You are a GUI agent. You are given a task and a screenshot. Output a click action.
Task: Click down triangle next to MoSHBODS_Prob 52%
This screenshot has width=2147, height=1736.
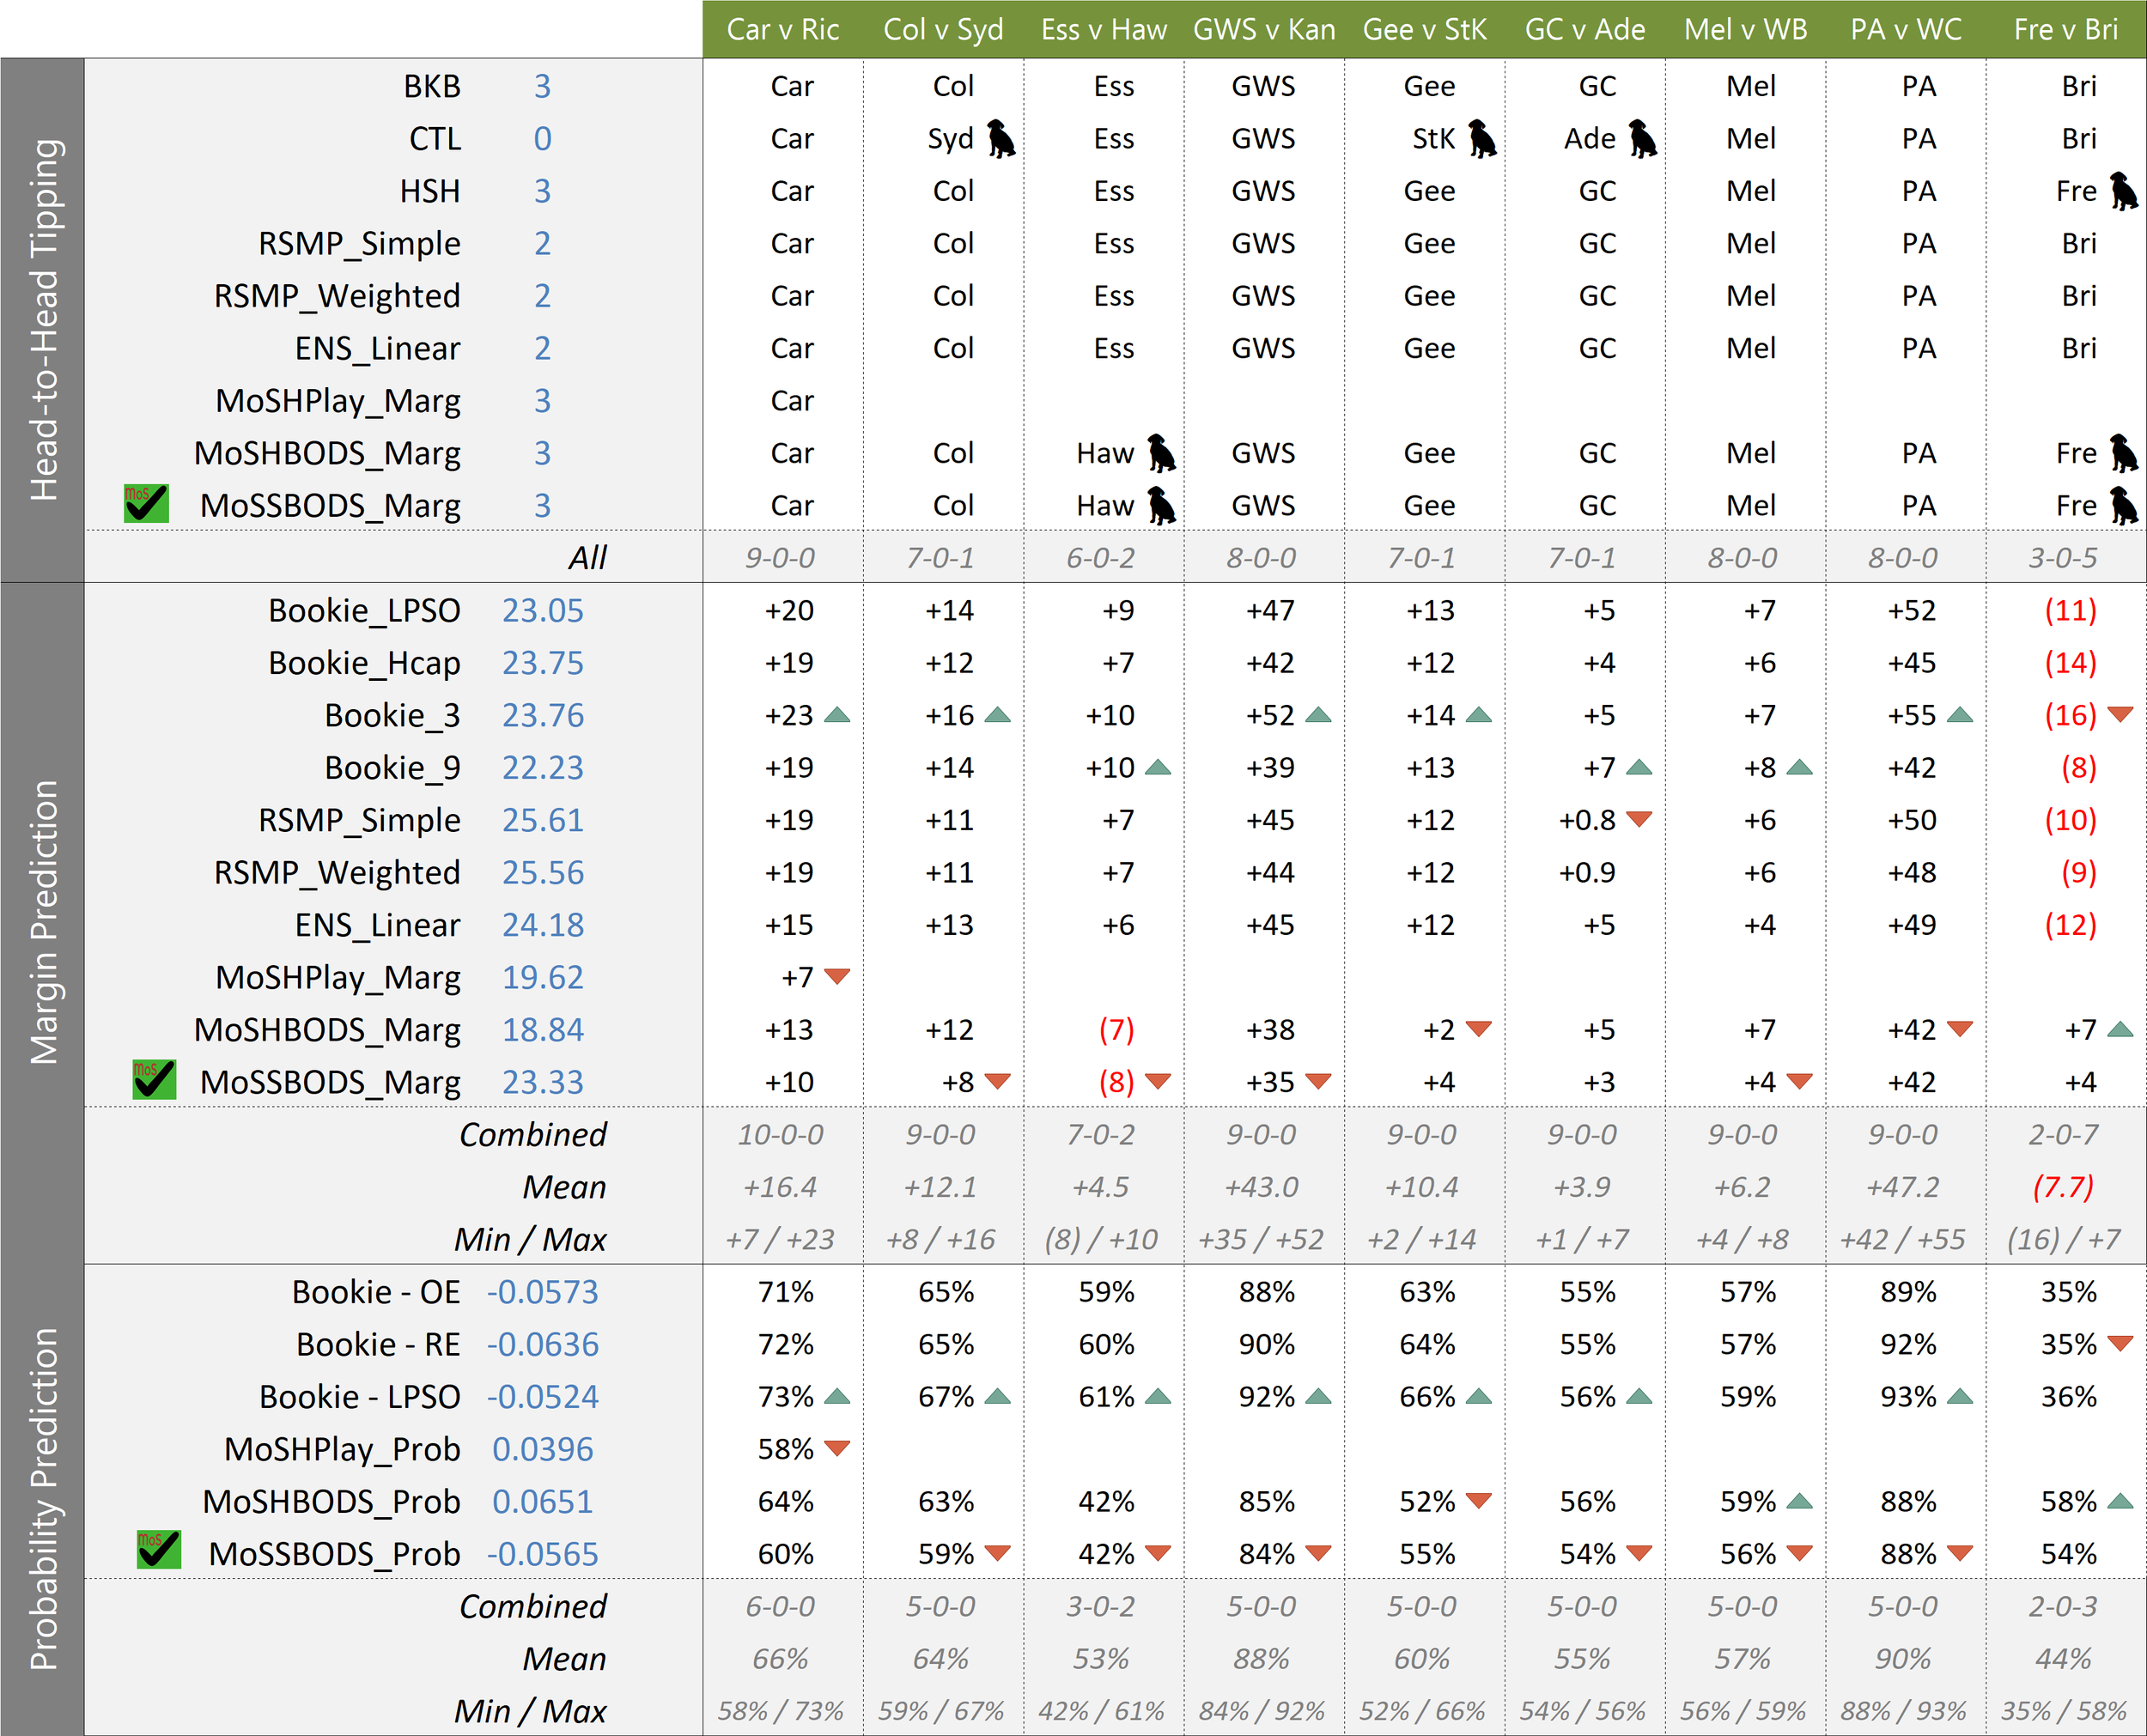(1479, 1500)
